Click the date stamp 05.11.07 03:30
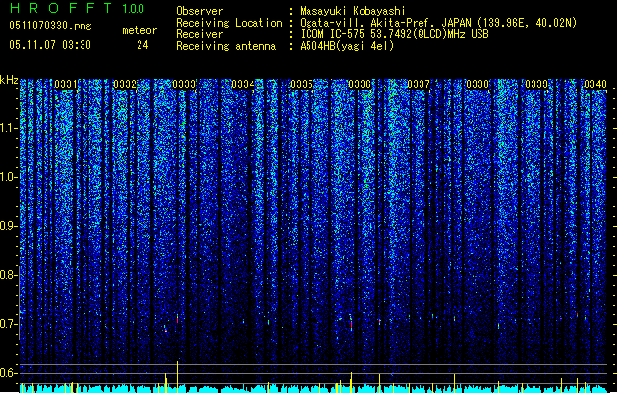 click(50, 45)
